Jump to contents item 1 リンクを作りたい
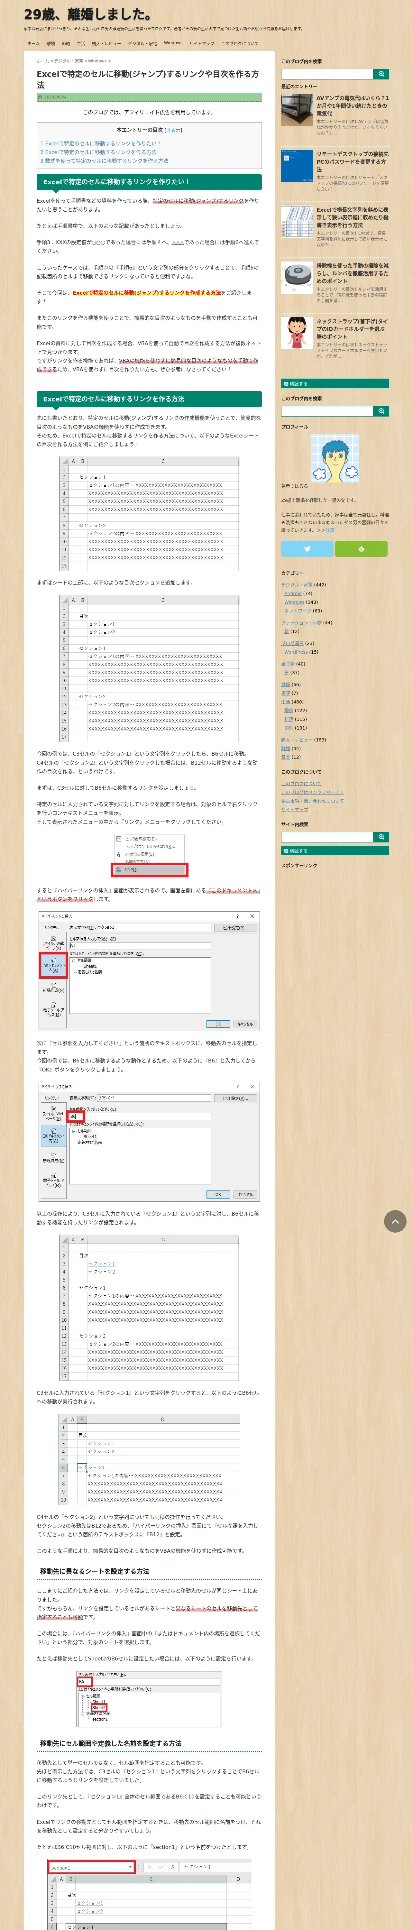 (x=100, y=143)
